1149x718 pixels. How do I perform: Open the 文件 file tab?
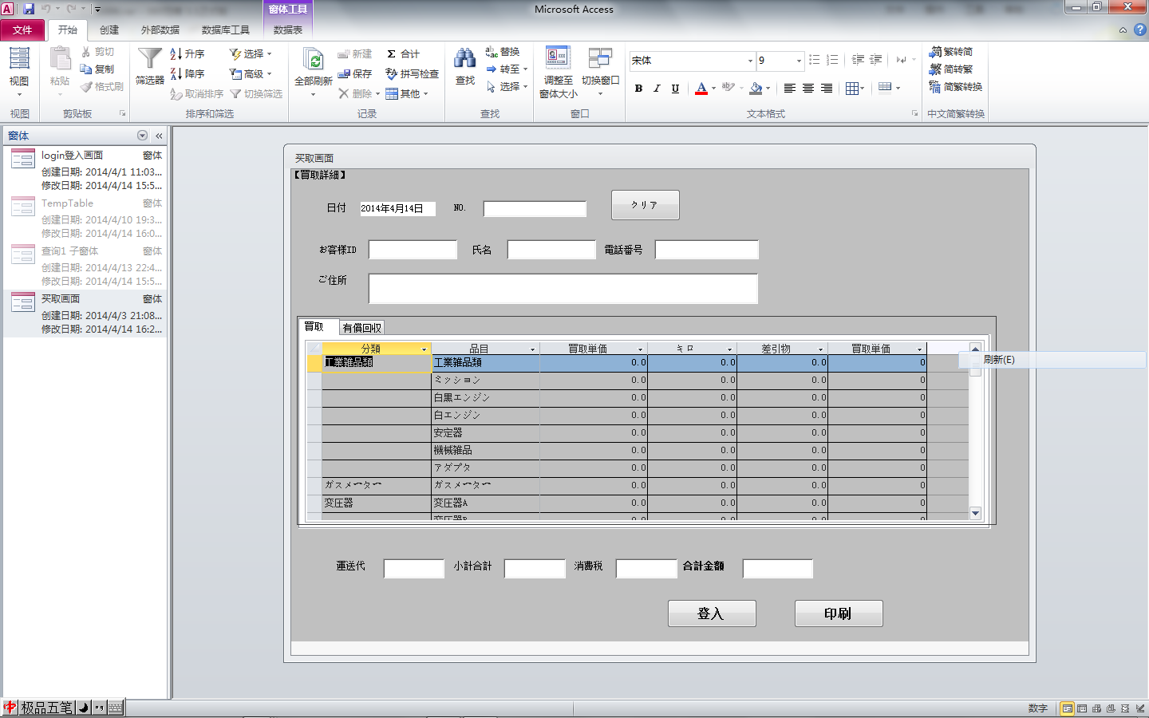click(x=22, y=30)
